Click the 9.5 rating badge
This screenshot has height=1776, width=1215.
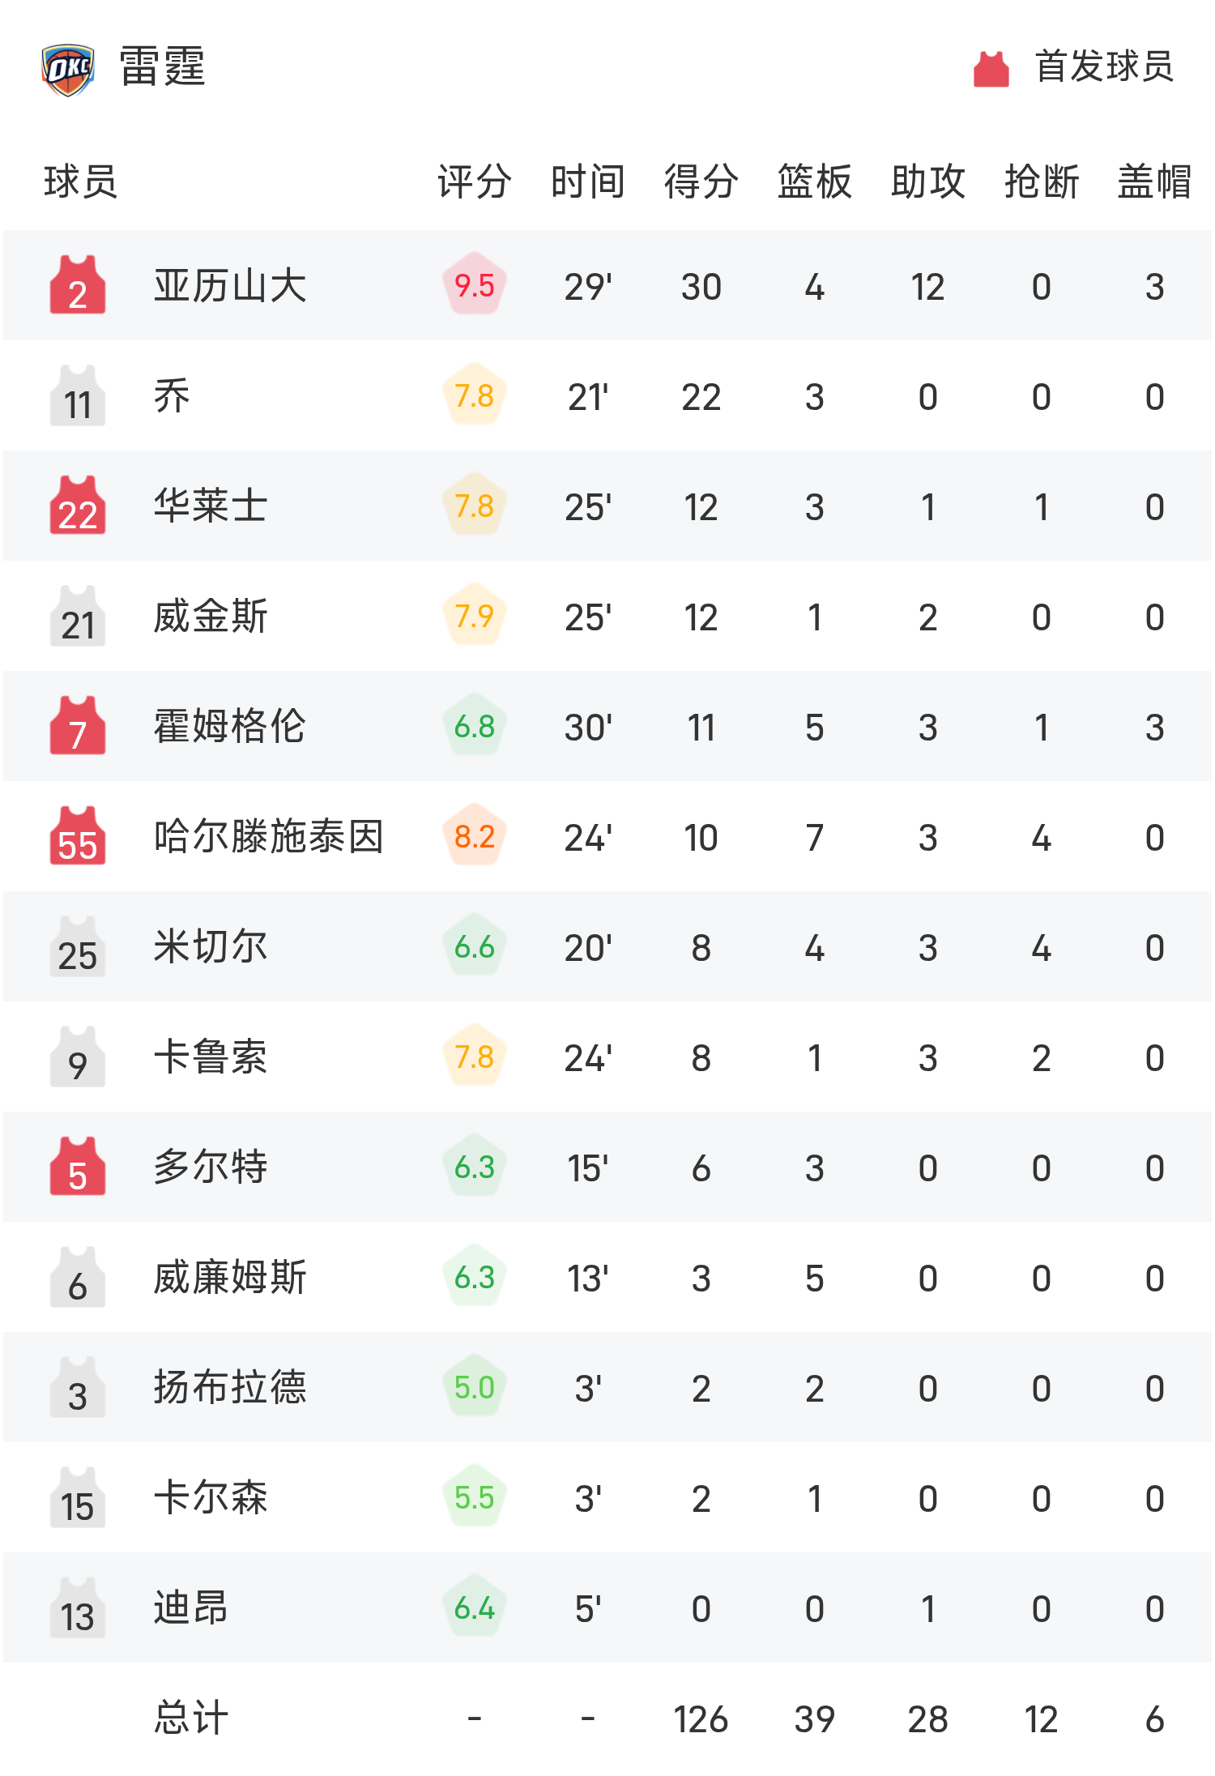(x=475, y=285)
